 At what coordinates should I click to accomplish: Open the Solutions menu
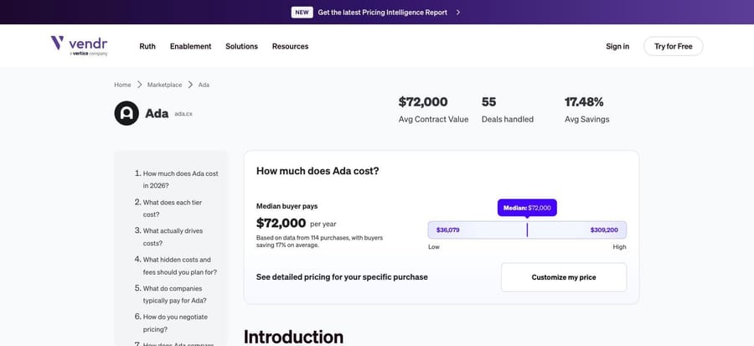pyautogui.click(x=241, y=46)
